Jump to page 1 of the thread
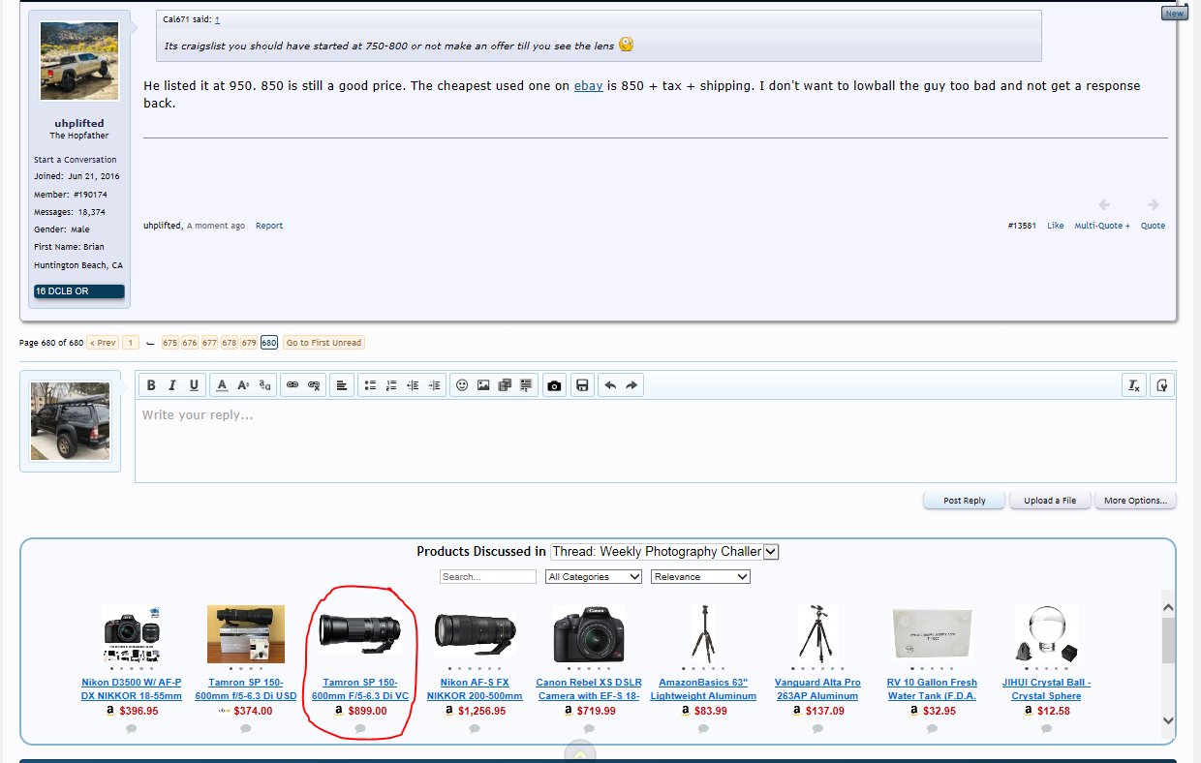 click(x=131, y=343)
